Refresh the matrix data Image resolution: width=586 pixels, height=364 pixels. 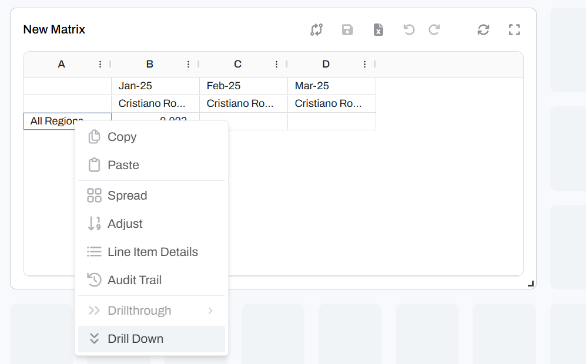(x=483, y=29)
